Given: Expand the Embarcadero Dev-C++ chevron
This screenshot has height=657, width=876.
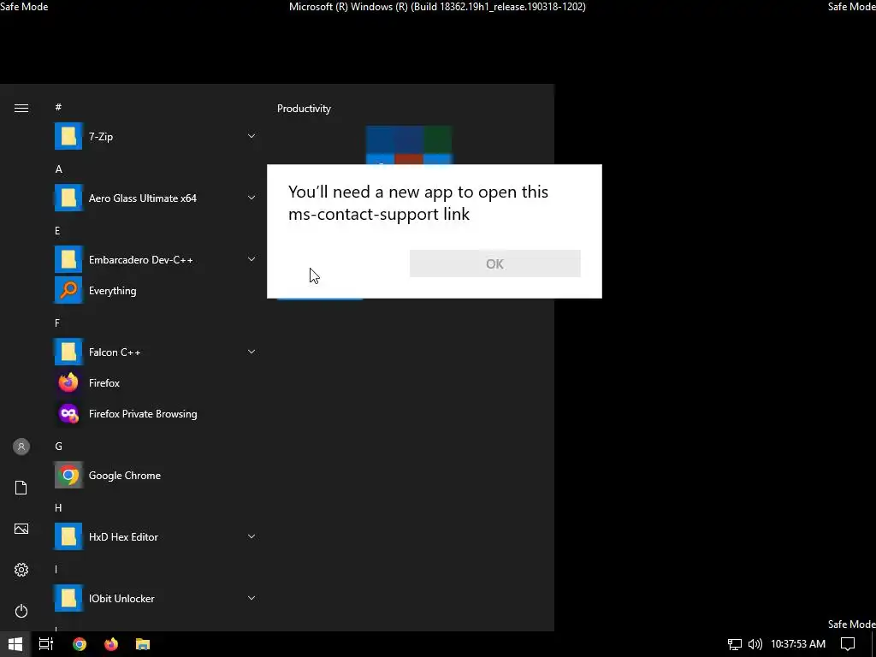Looking at the screenshot, I should coord(252,258).
